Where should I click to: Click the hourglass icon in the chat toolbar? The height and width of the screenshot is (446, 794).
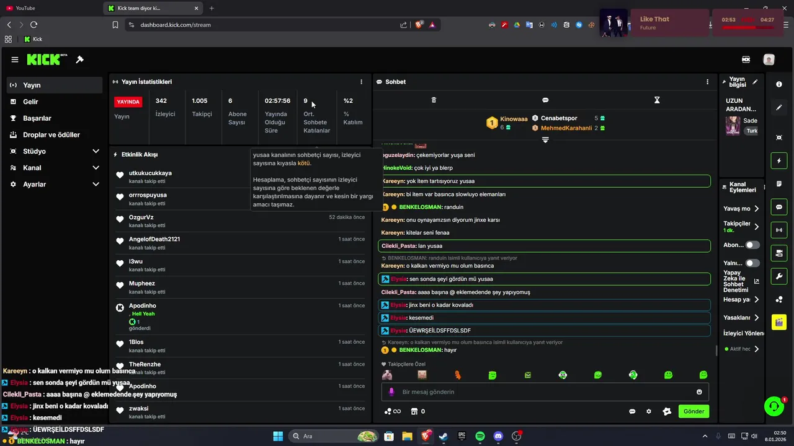click(657, 100)
